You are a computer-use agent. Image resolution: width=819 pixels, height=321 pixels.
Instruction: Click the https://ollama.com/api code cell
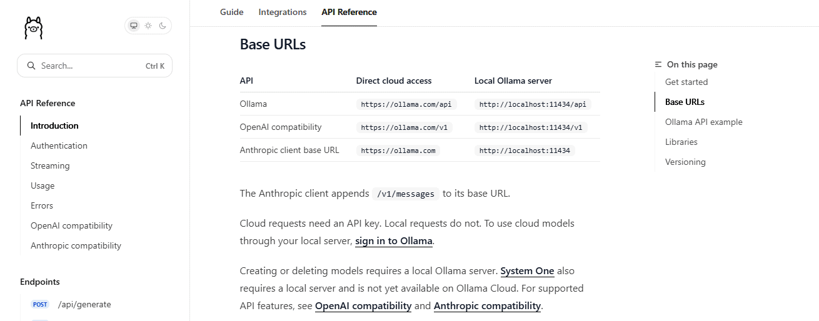[x=406, y=104]
